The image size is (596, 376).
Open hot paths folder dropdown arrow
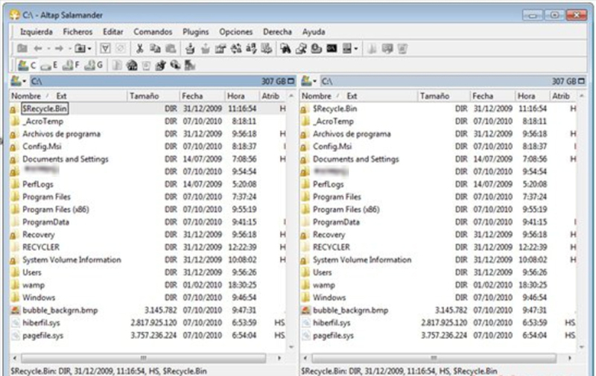coord(89,48)
